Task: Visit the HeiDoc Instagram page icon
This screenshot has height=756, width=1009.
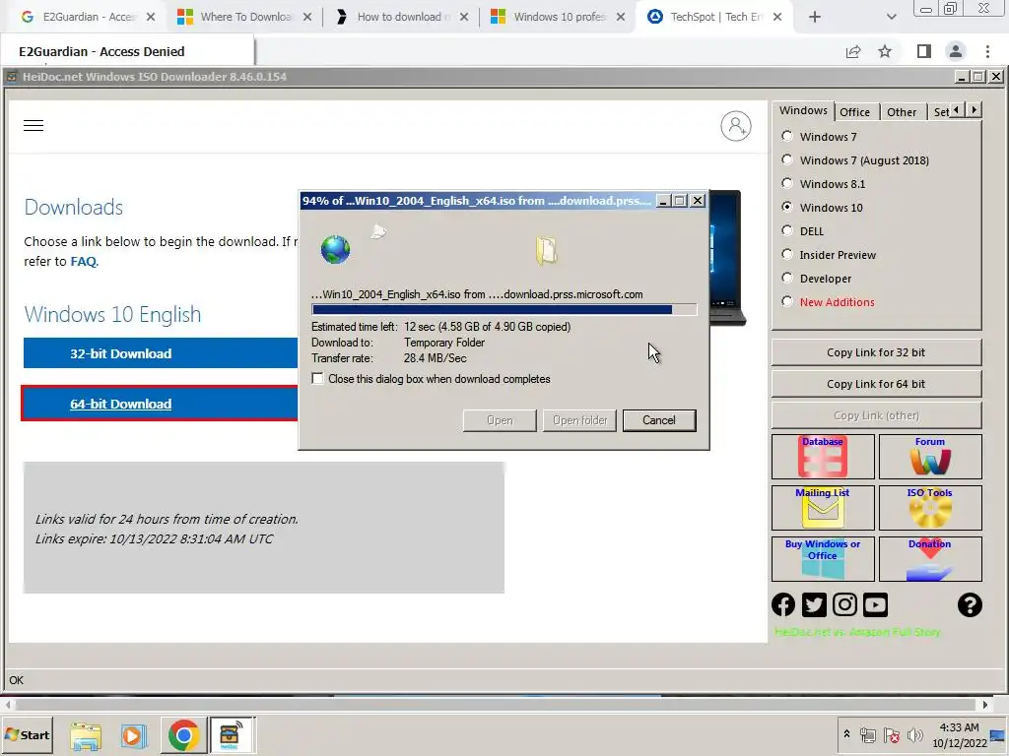Action: click(844, 605)
